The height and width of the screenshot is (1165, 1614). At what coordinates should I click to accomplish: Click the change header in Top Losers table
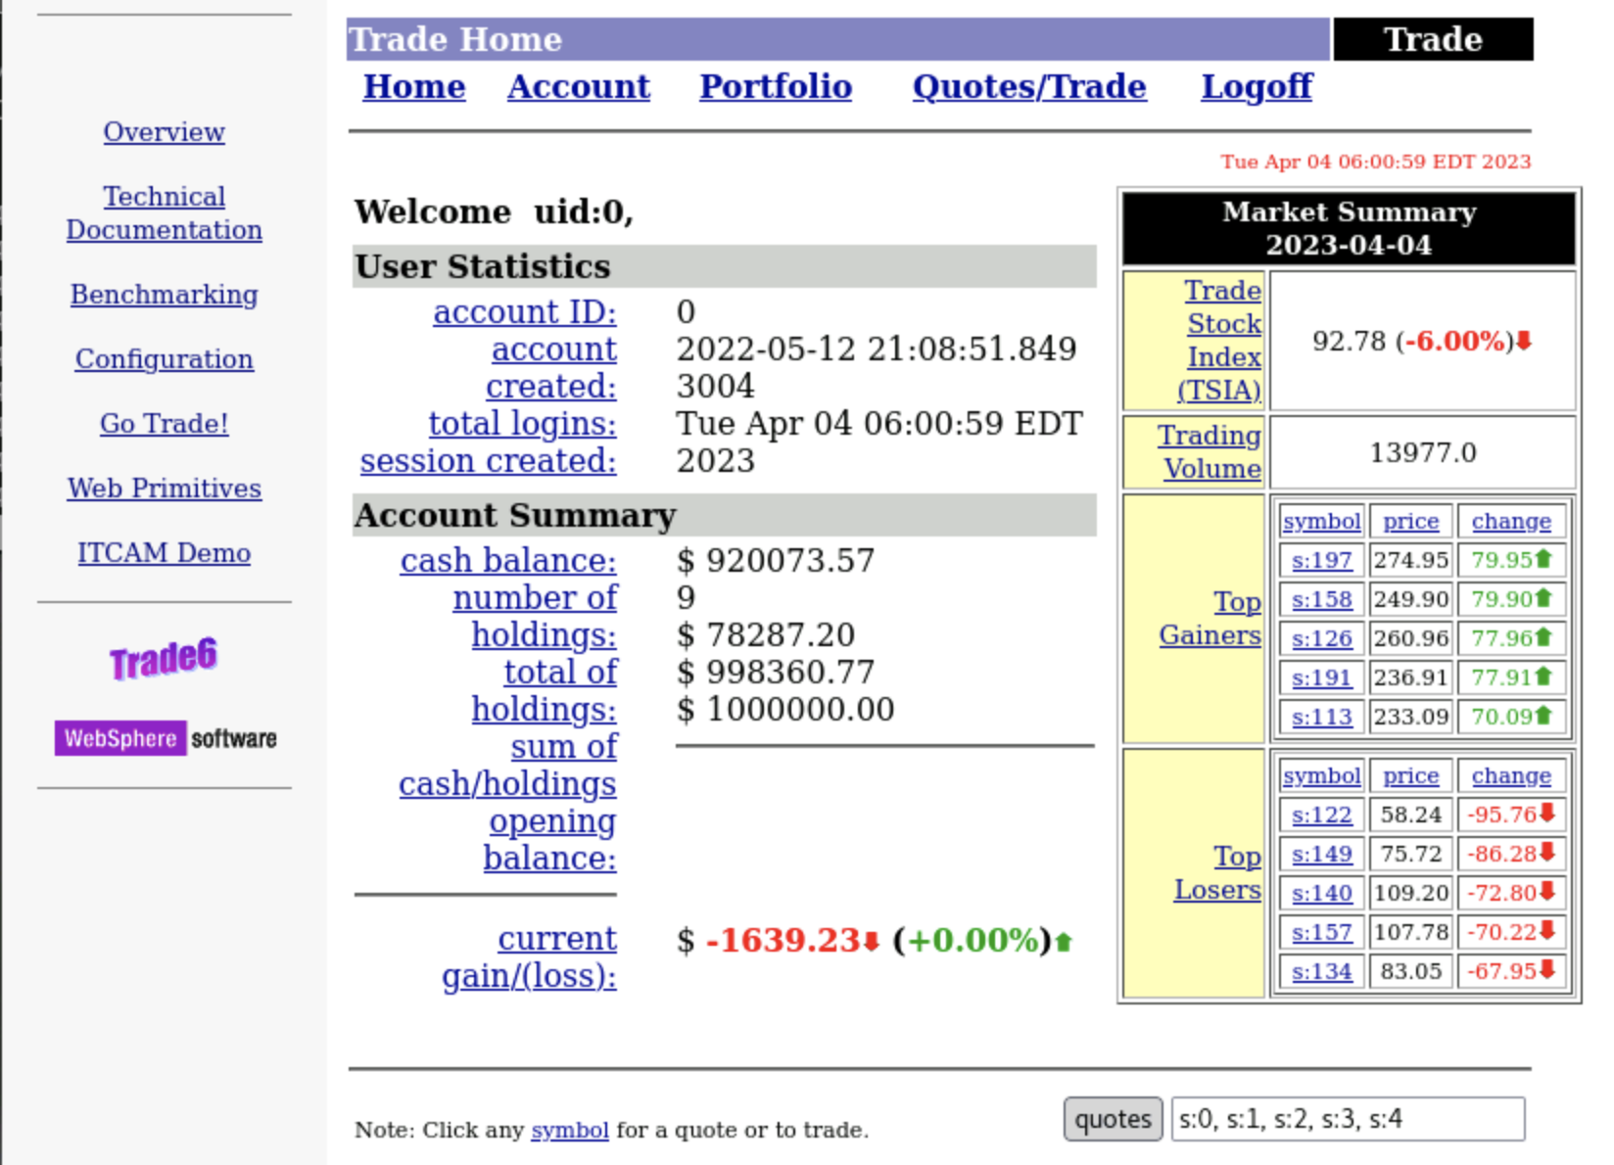point(1511,775)
